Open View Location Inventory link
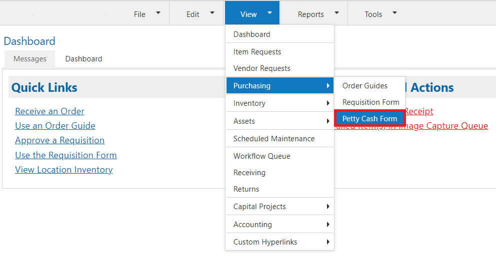496x269 pixels. click(63, 170)
